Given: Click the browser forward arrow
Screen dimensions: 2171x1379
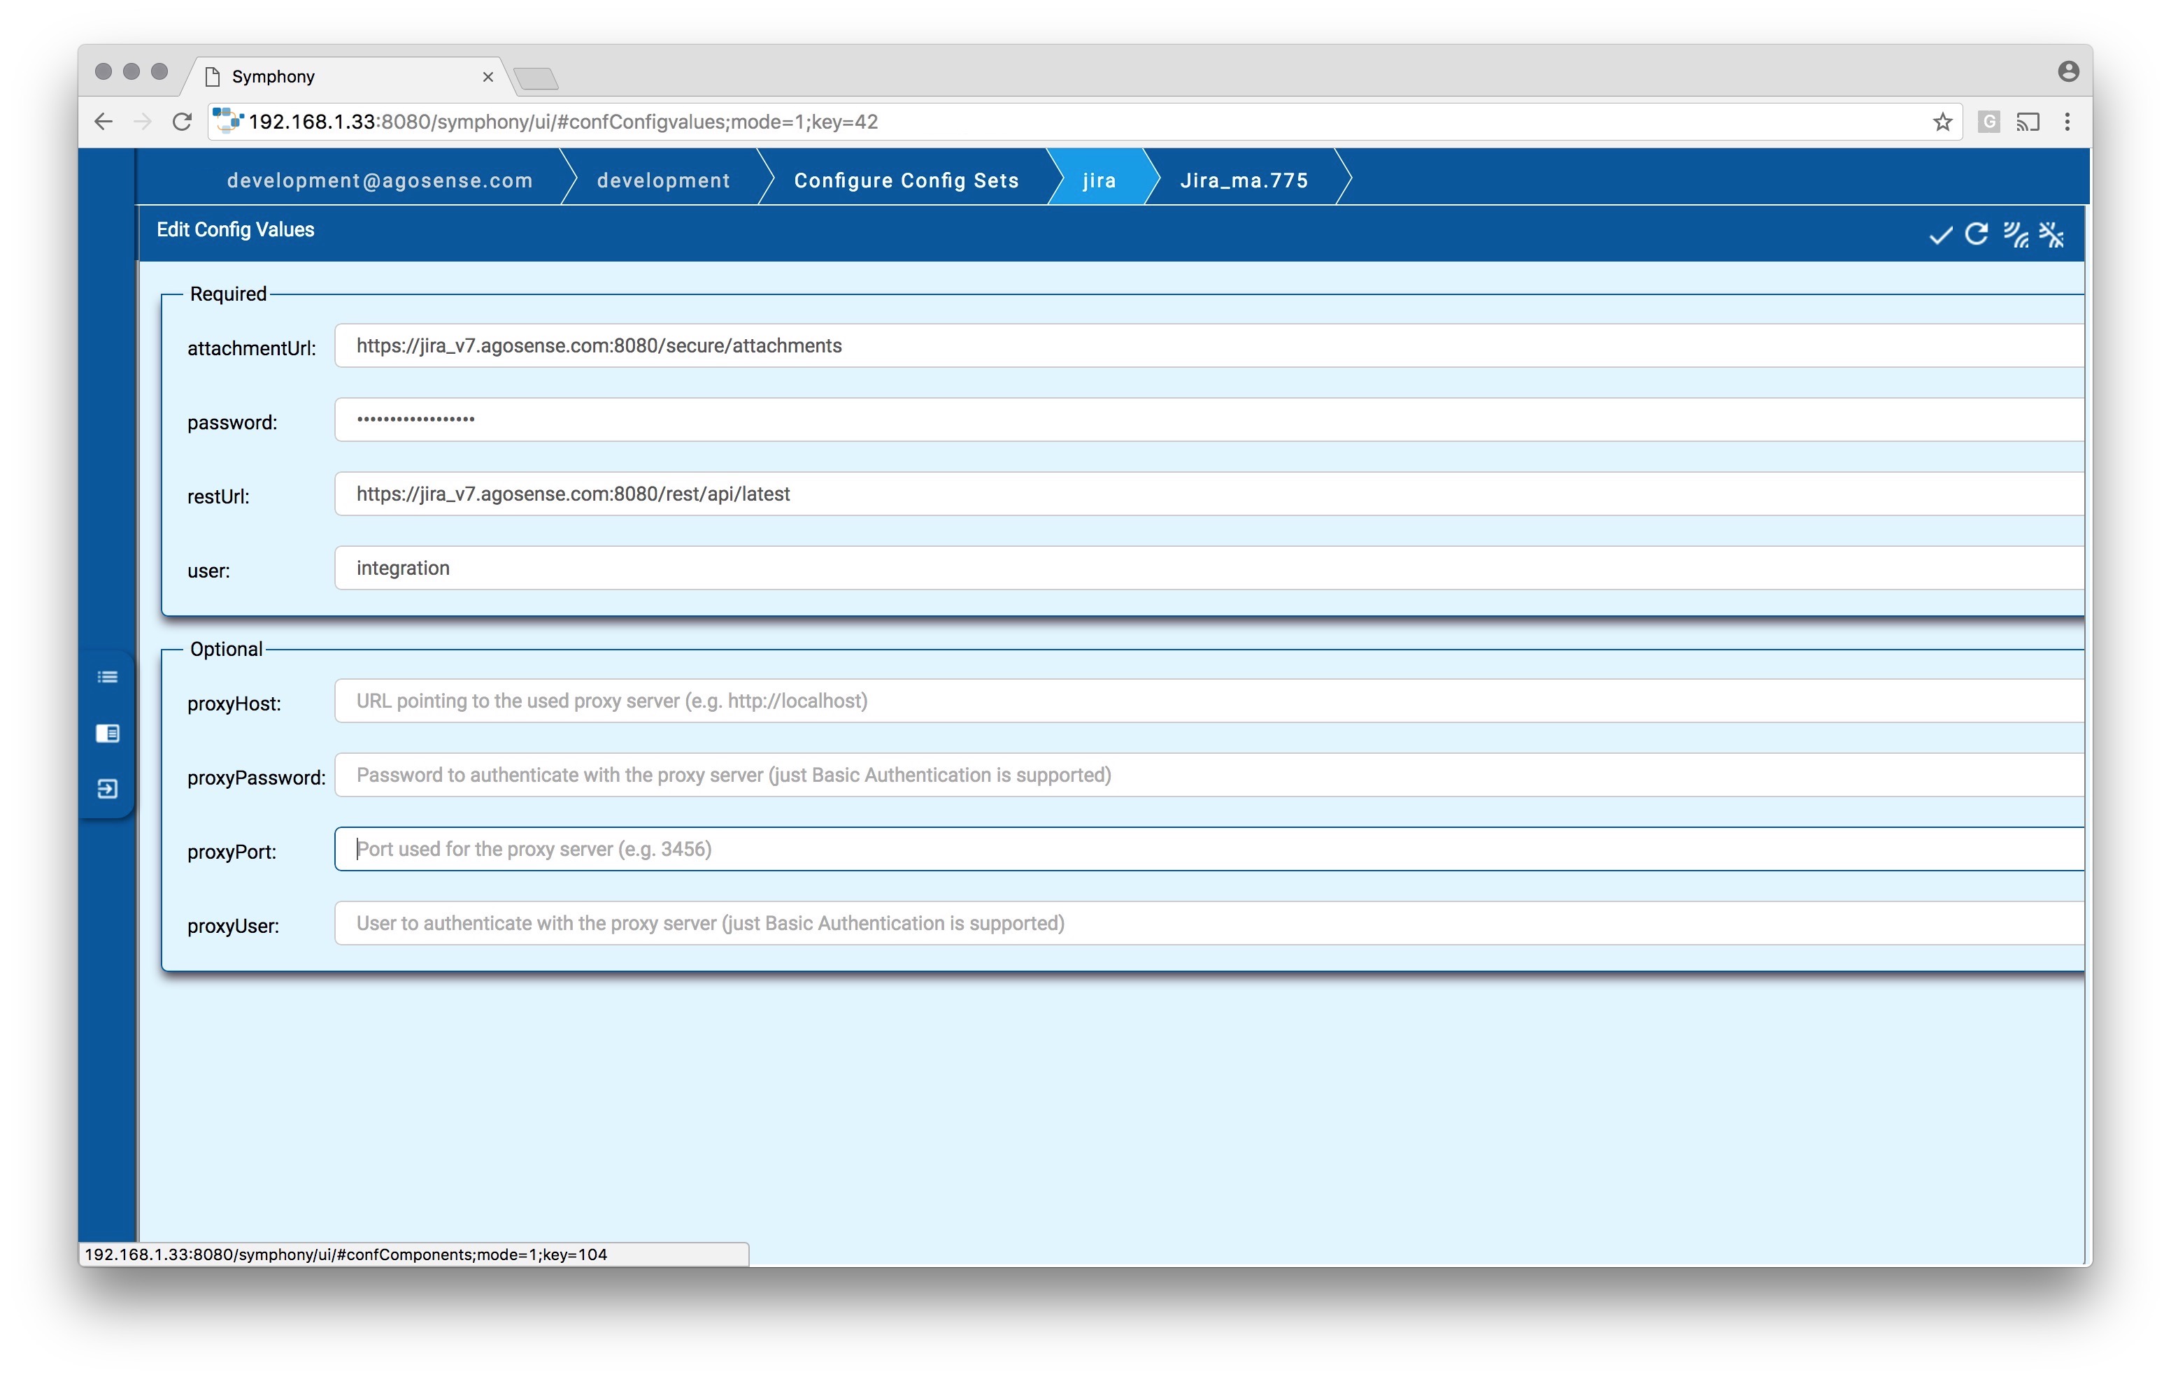Looking at the screenshot, I should (x=143, y=122).
